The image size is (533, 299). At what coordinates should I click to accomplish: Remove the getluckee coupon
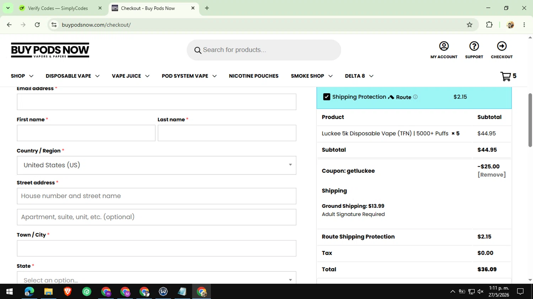tap(492, 175)
